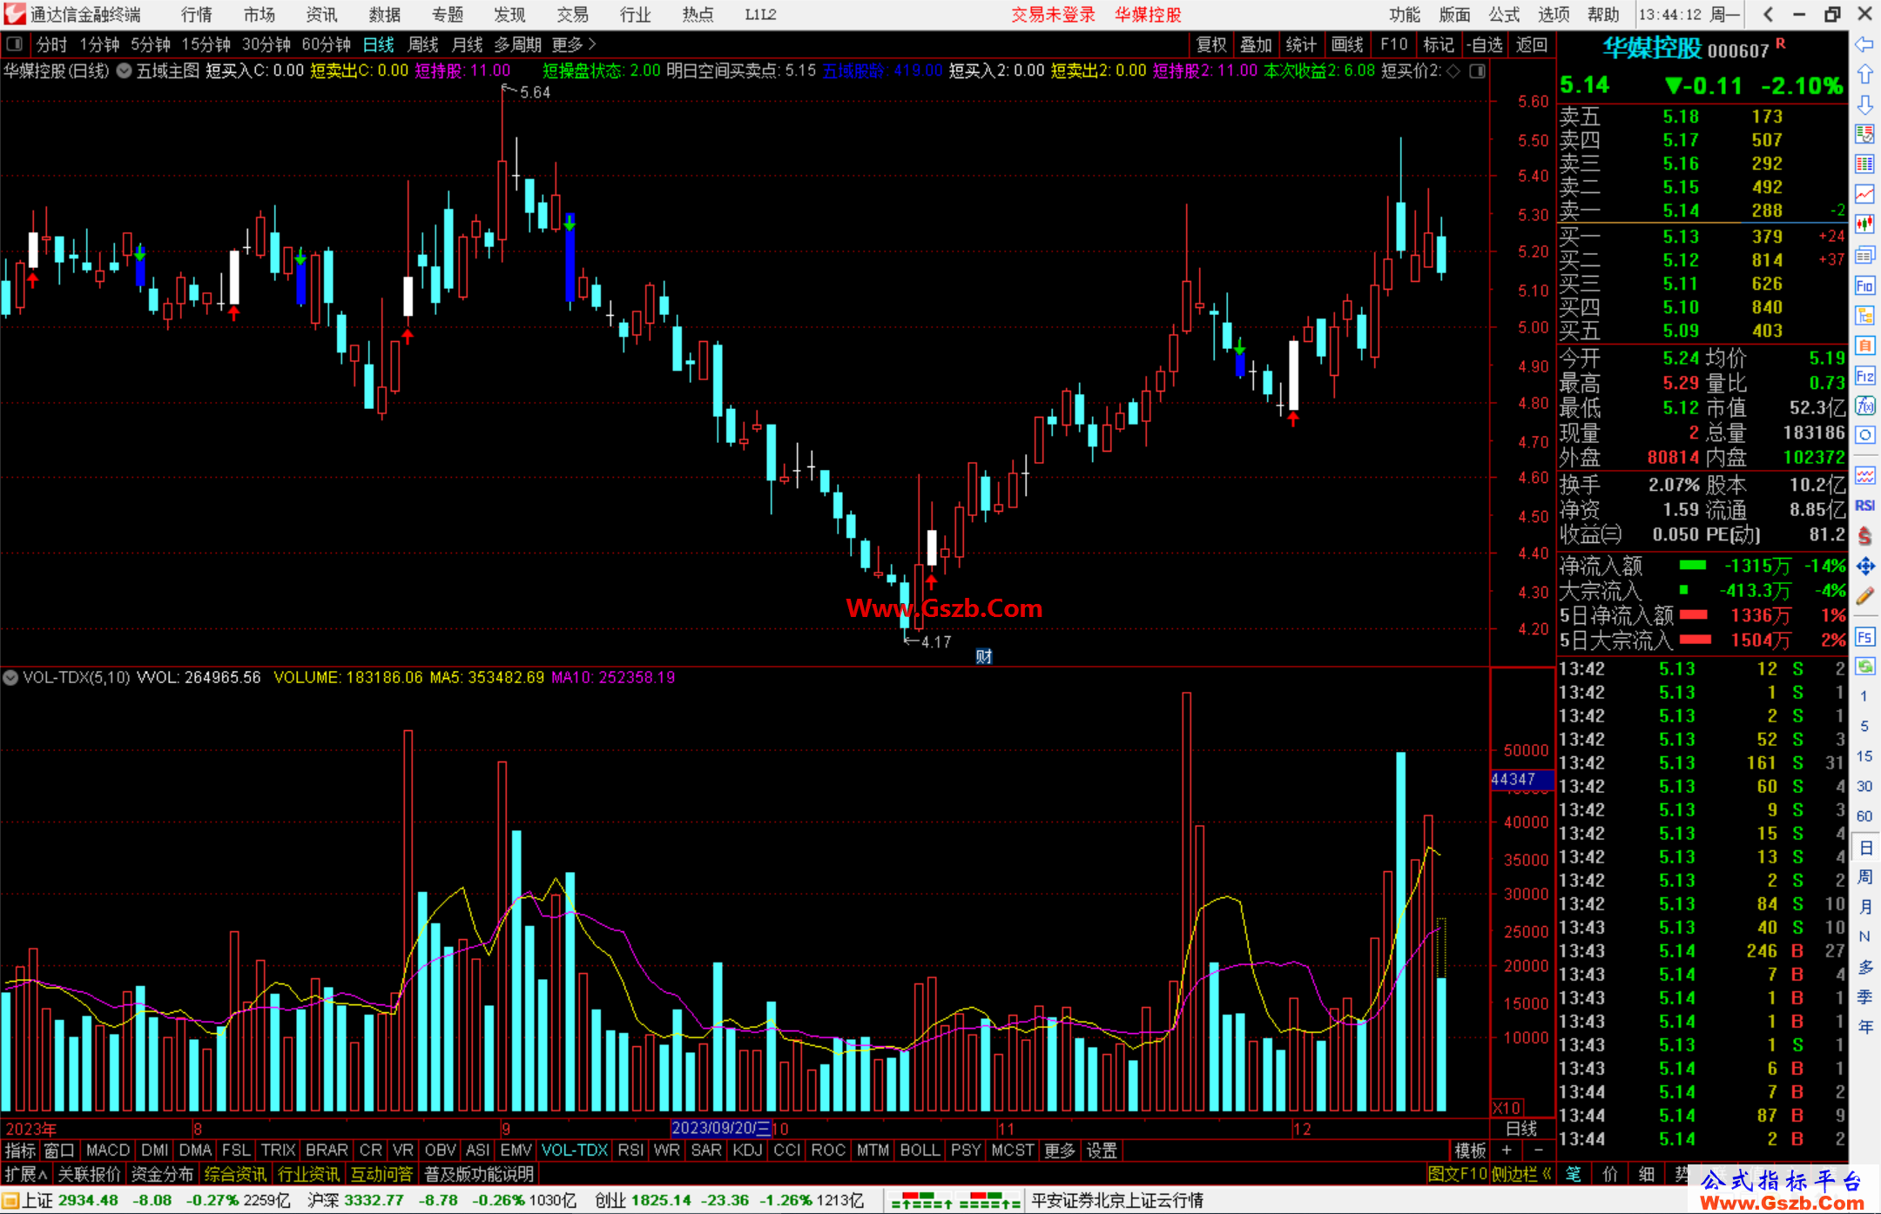Click the 返回 return button
Viewport: 1881px width, 1214px height.
point(1531,44)
